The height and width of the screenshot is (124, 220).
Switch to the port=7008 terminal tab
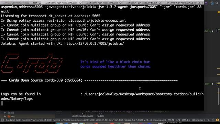pyautogui.click(x=181, y=3)
